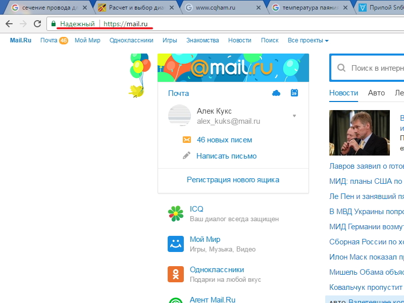
Task: Click 'Регистрация нового ящика'
Action: (x=233, y=180)
